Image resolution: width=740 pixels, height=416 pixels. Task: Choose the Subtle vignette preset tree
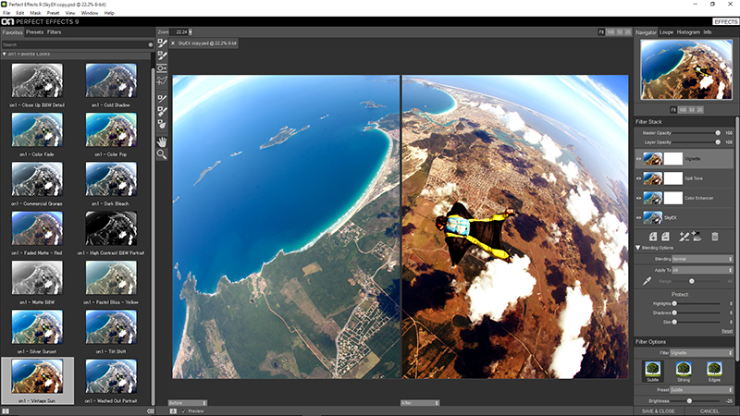pyautogui.click(x=653, y=371)
